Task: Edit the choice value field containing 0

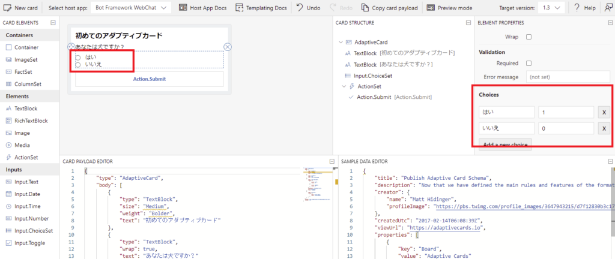Action: coord(566,128)
